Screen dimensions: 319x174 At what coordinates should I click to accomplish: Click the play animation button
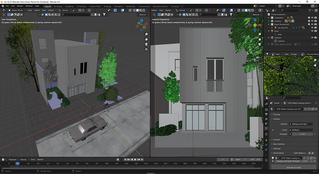click(135, 160)
